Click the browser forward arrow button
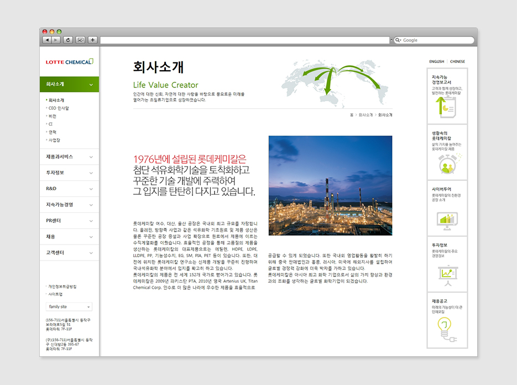The image size is (517, 385). (x=56, y=40)
